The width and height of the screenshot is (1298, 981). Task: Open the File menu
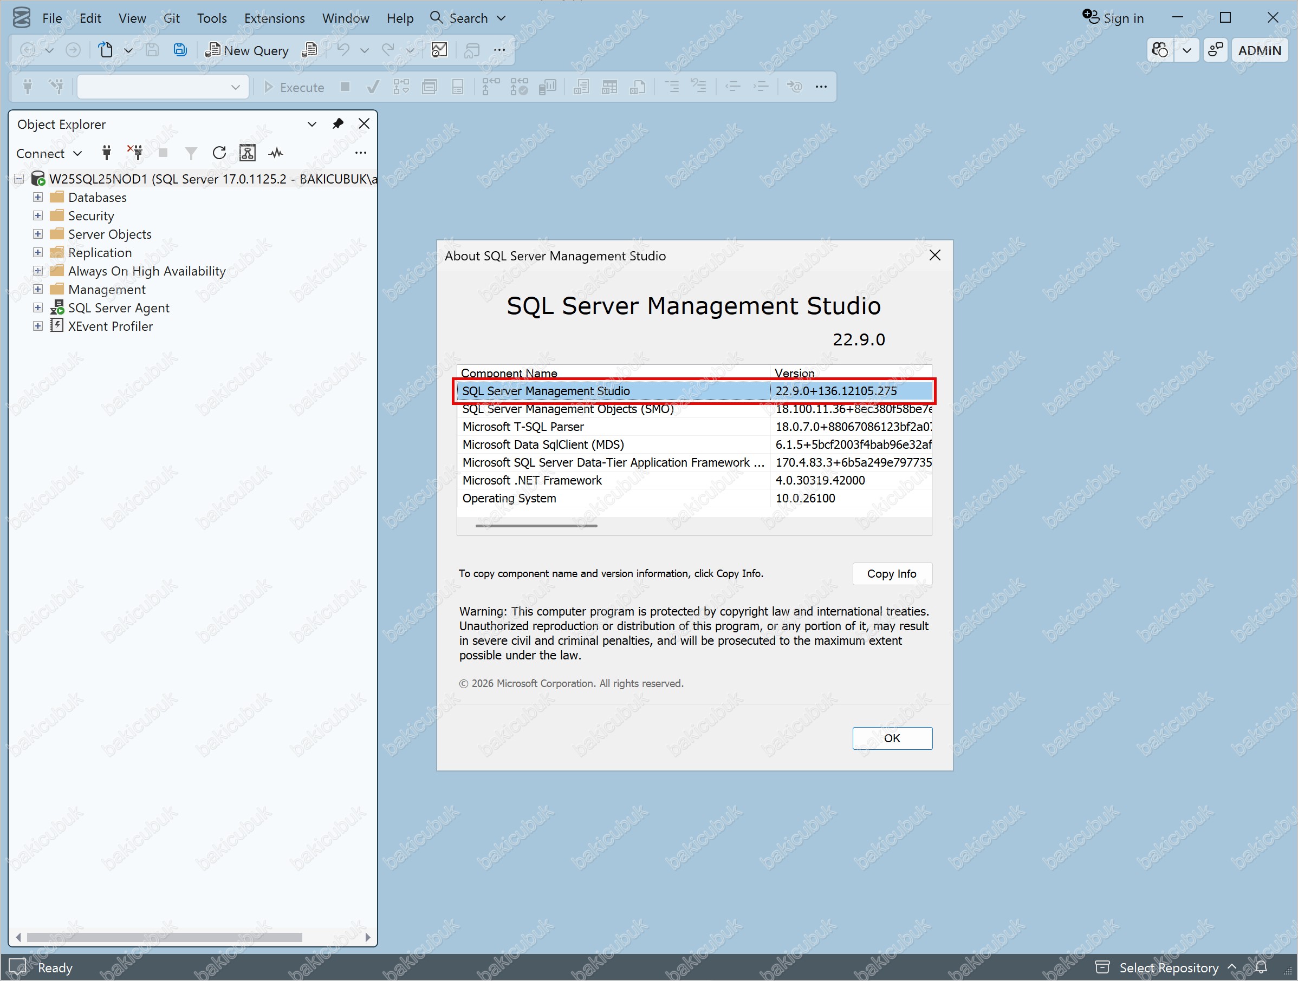52,18
